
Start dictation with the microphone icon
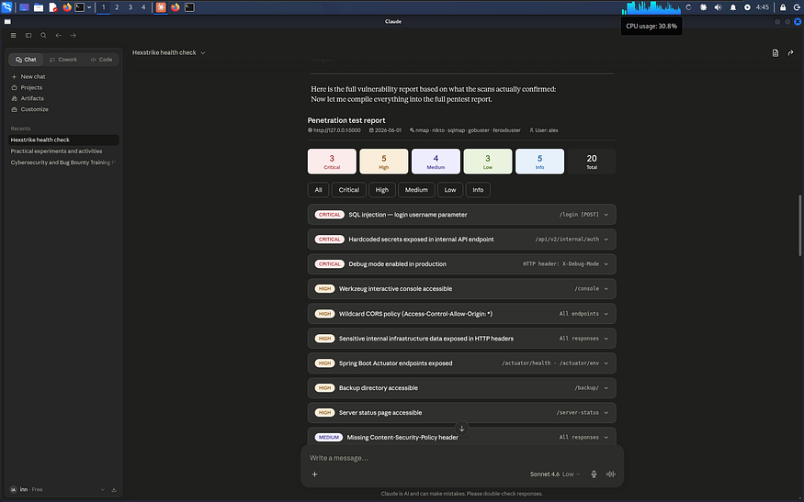pyautogui.click(x=594, y=474)
